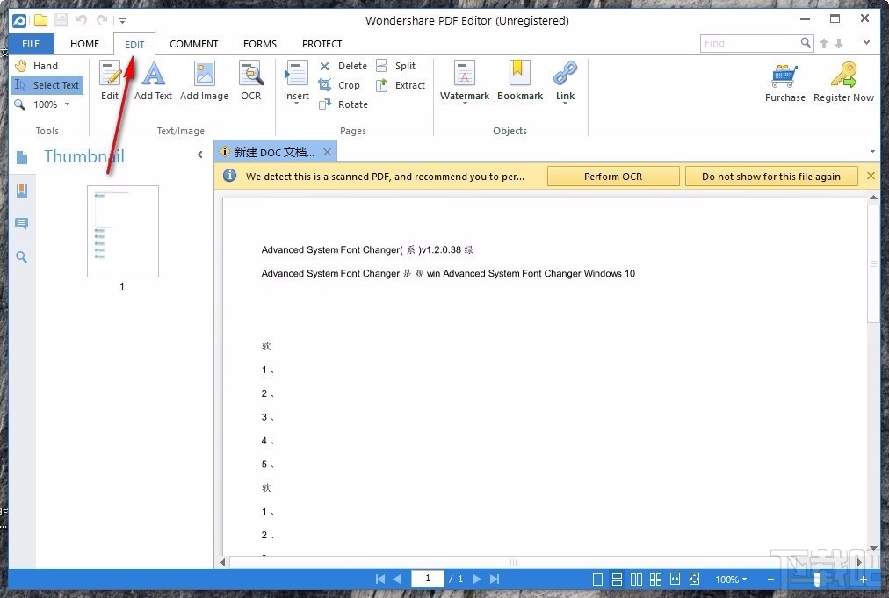Show the Thumbnail panel page icon
Screen dimensions: 889x598
pos(22,157)
